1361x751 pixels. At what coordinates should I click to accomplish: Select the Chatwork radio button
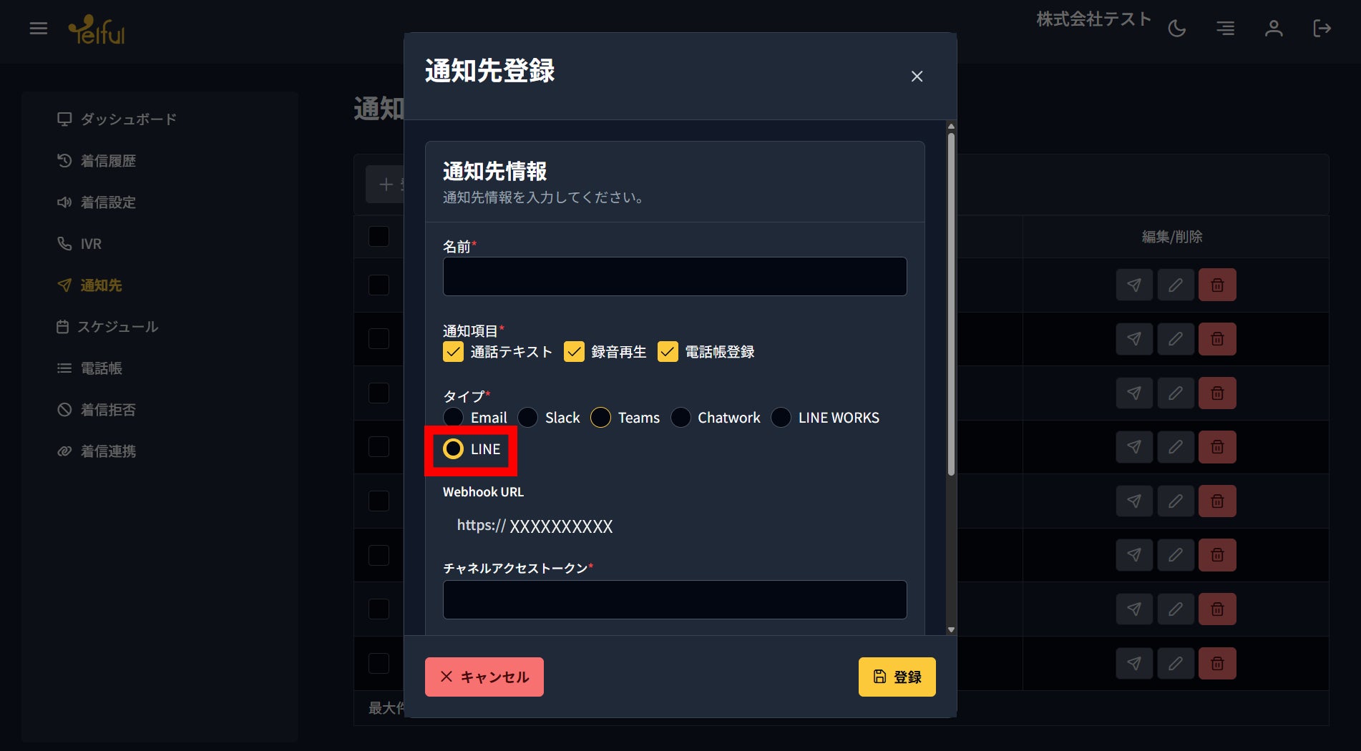pyautogui.click(x=680, y=417)
